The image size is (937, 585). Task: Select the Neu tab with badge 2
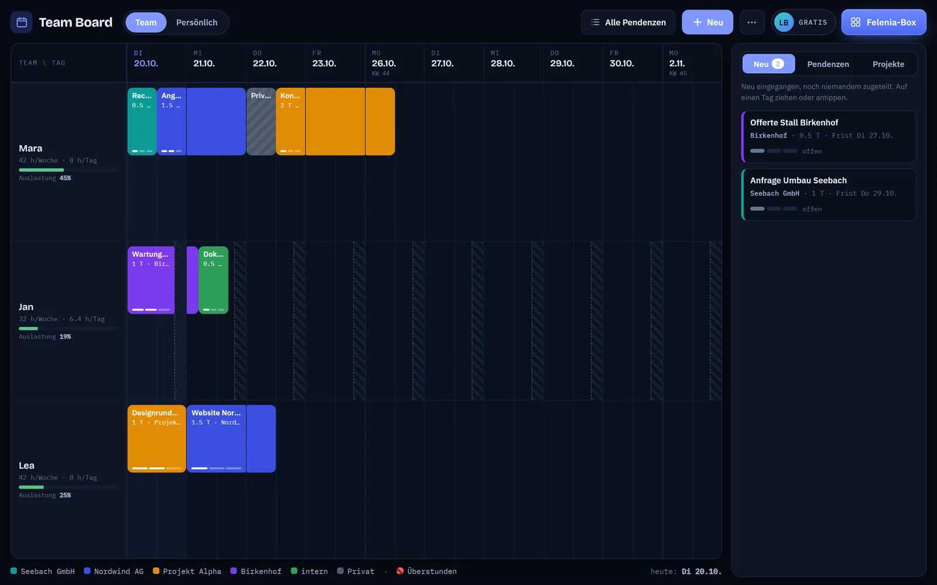(768, 64)
